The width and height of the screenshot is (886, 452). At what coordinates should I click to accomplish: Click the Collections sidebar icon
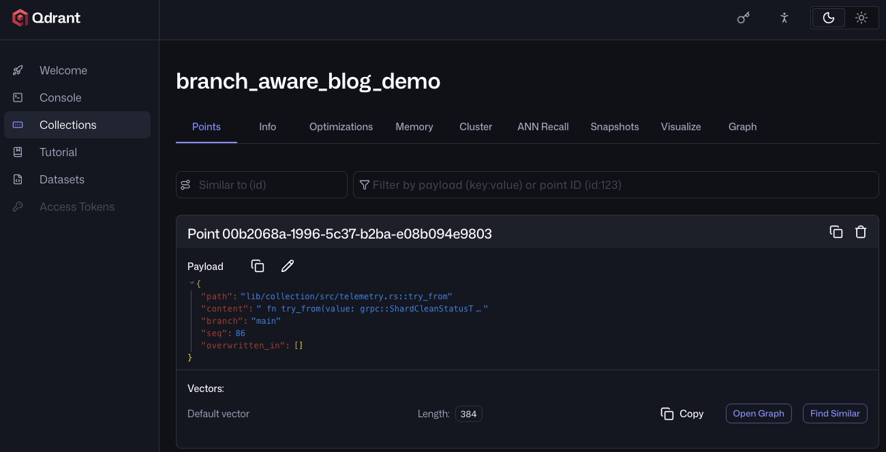tap(18, 125)
